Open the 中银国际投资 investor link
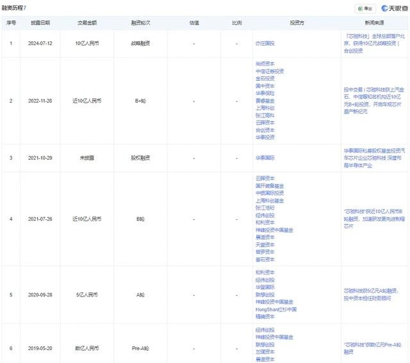The image size is (410, 363). (x=270, y=193)
